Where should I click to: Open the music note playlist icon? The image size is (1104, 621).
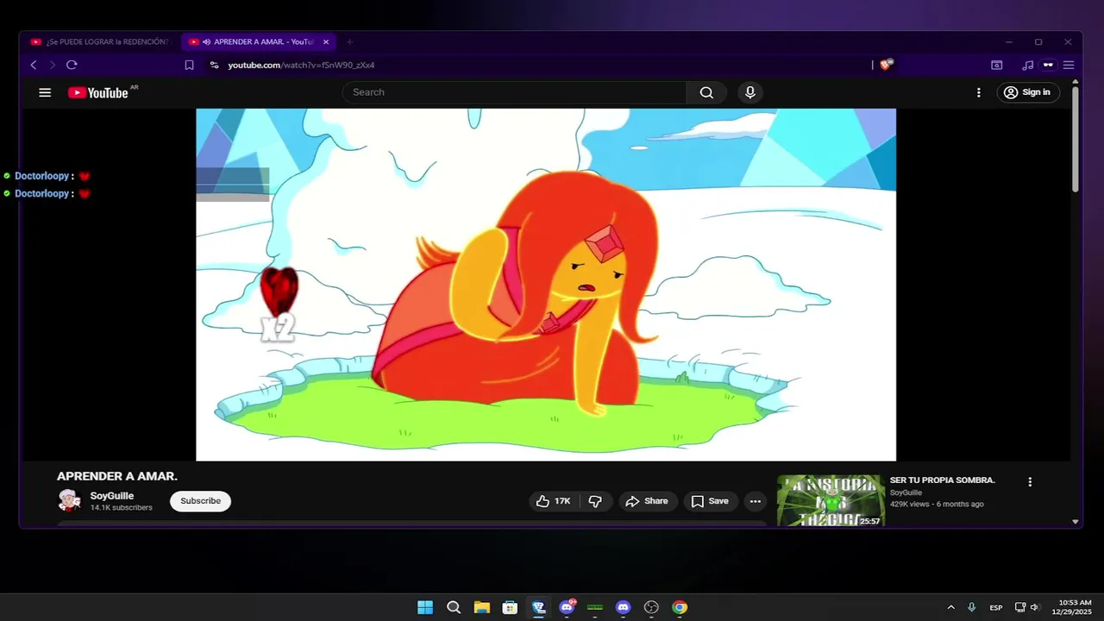tap(1027, 65)
